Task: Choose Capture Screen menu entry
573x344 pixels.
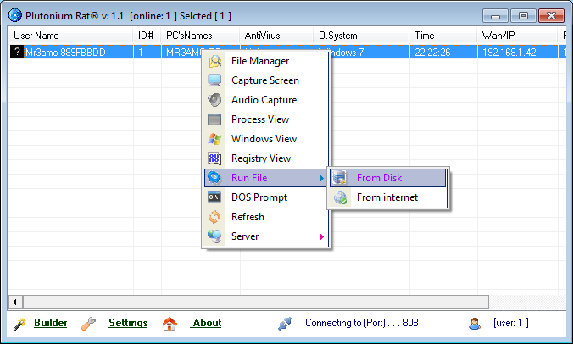Action: click(x=265, y=80)
